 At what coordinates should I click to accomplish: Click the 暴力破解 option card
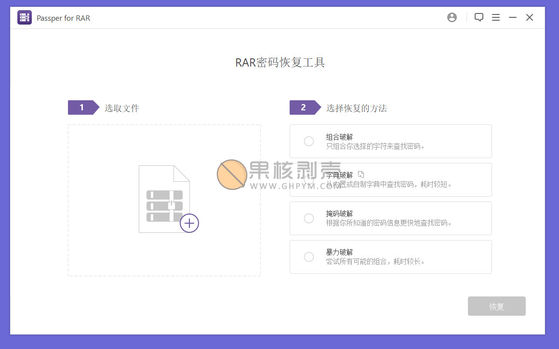[391, 256]
